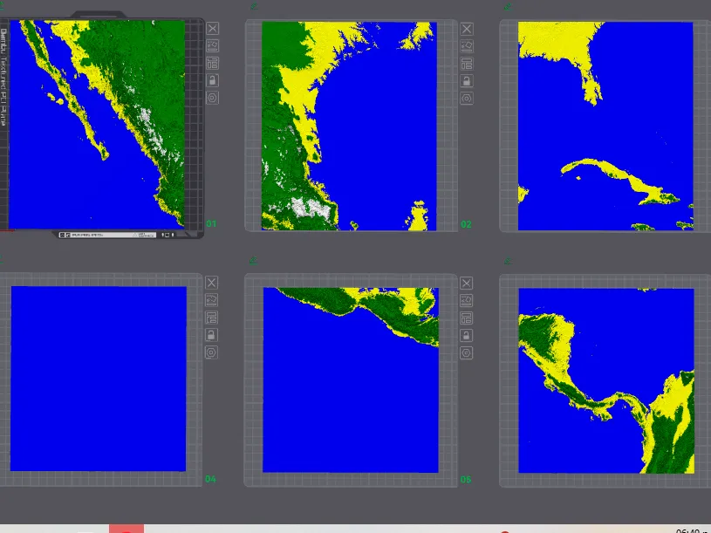Select plate 04 by its number label

coord(210,478)
